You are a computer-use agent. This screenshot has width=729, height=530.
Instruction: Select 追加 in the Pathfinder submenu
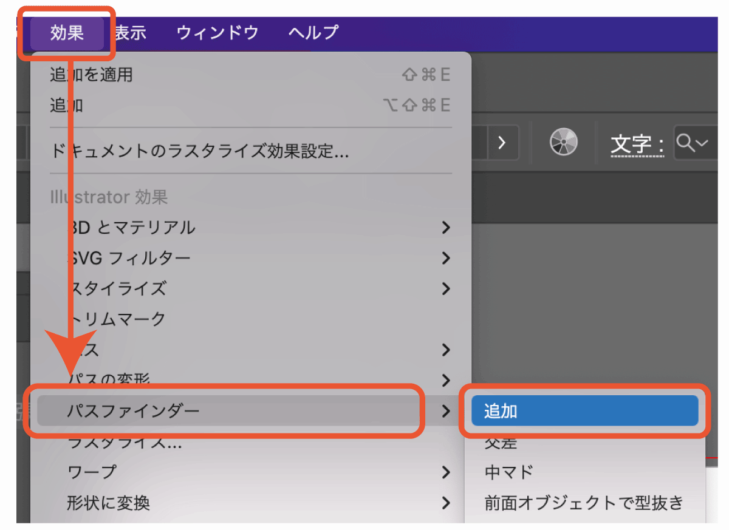(584, 411)
